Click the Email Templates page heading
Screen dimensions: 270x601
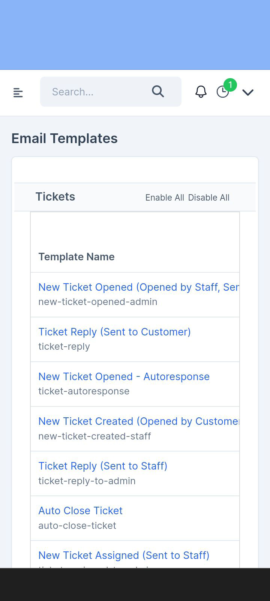pyautogui.click(x=64, y=139)
